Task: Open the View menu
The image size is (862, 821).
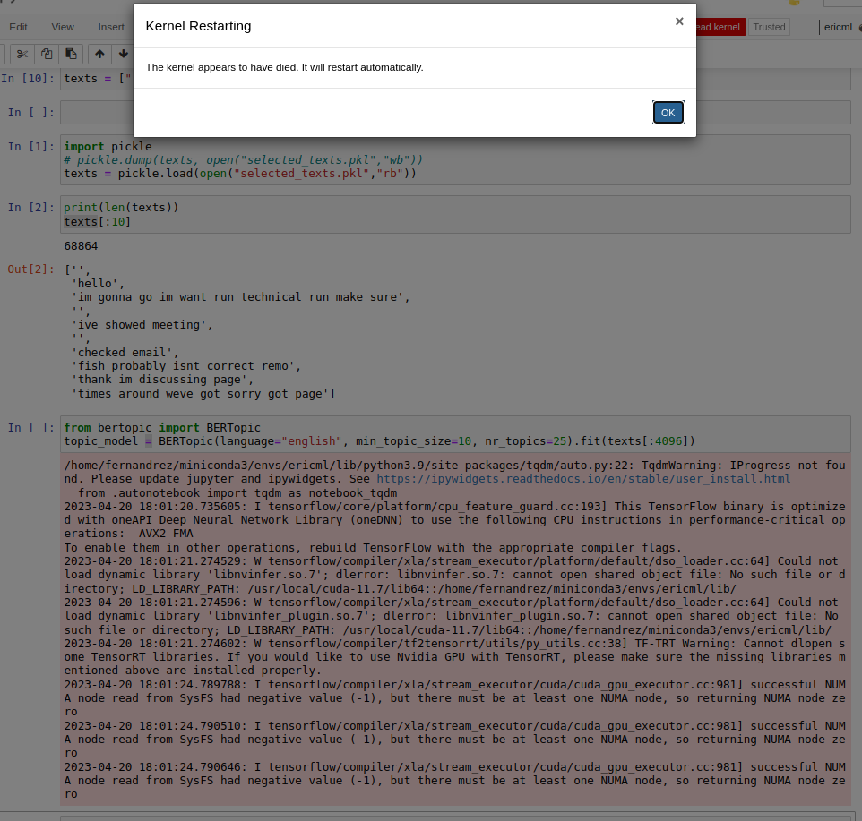Action: pyautogui.click(x=62, y=27)
